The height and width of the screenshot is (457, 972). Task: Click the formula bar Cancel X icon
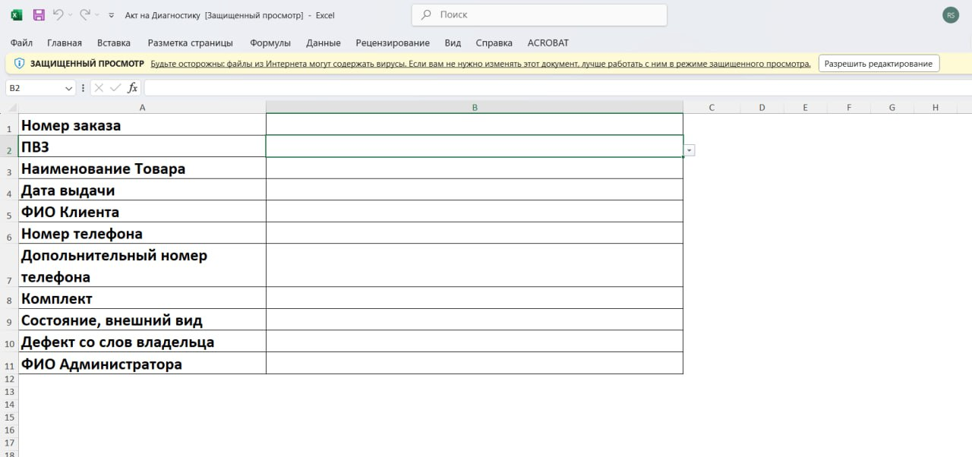pyautogui.click(x=99, y=88)
